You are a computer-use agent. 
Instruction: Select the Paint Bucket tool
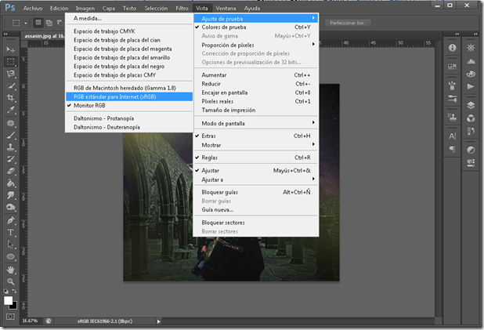pyautogui.click(x=11, y=183)
